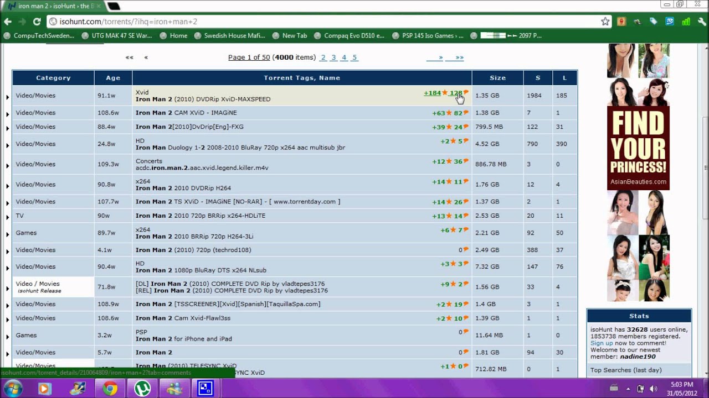Expand the acdc.iron.man.2 Concerts row arrow
Screen dimensions: 709x398
click(8, 166)
